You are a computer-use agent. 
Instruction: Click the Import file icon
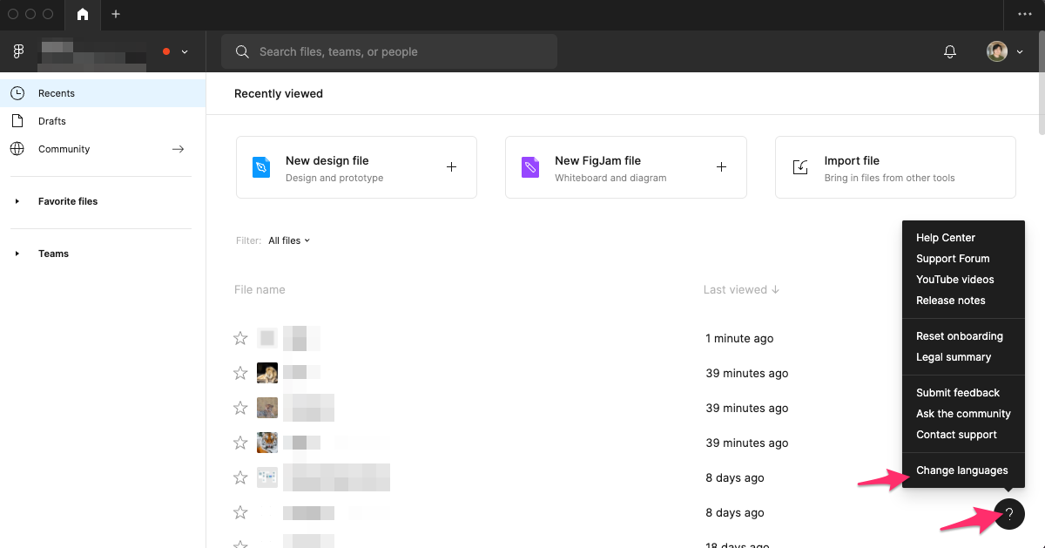coord(800,167)
